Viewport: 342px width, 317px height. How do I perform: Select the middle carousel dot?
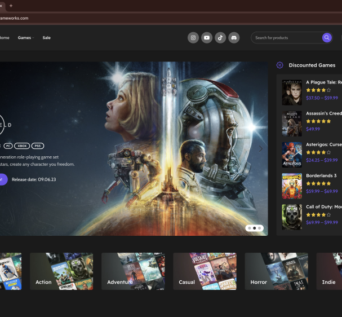[x=254, y=228]
